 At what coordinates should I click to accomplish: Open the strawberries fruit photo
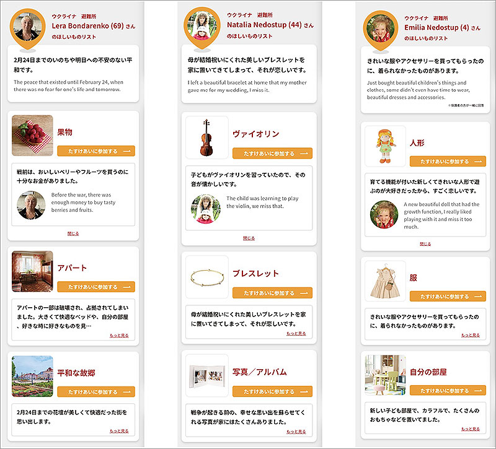coord(32,136)
